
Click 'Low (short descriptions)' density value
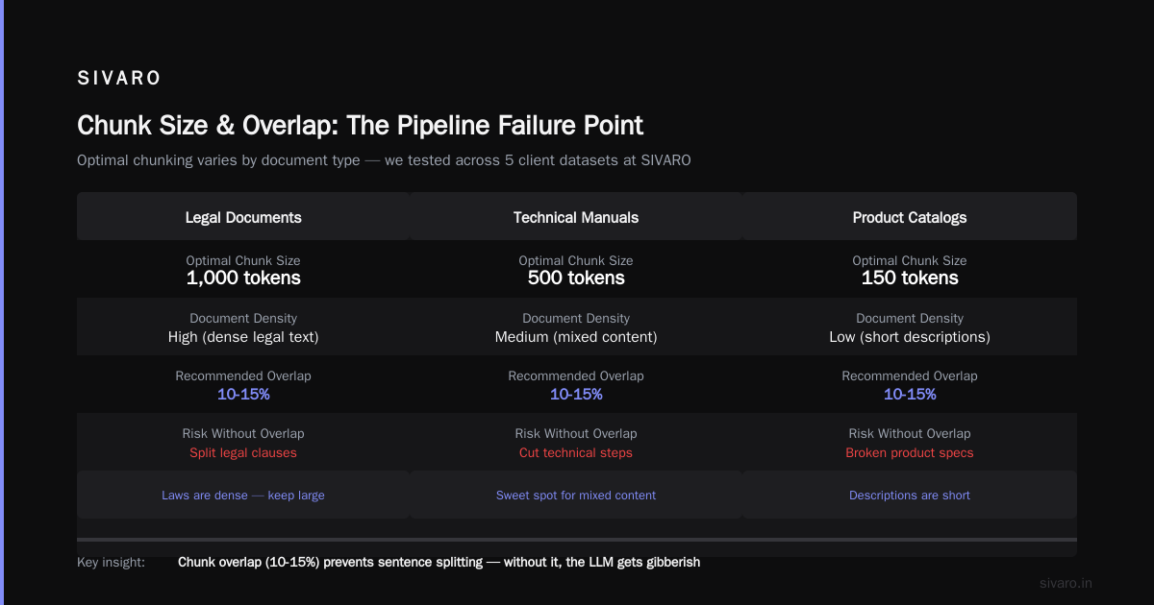pyautogui.click(x=910, y=337)
